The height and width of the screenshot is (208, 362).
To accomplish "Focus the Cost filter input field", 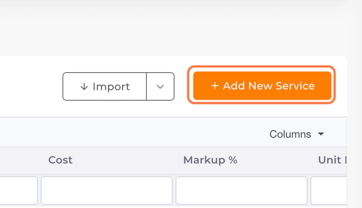I will (x=106, y=190).
